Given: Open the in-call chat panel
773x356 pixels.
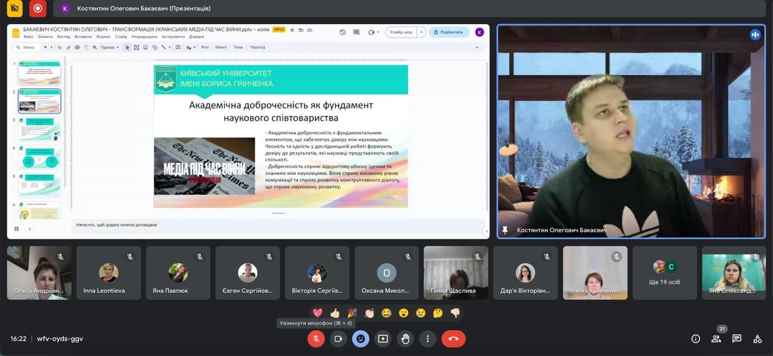Looking at the screenshot, I should [x=737, y=339].
